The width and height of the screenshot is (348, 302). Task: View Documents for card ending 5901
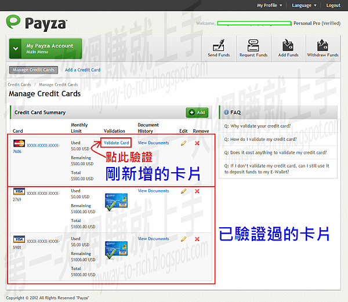(153, 239)
